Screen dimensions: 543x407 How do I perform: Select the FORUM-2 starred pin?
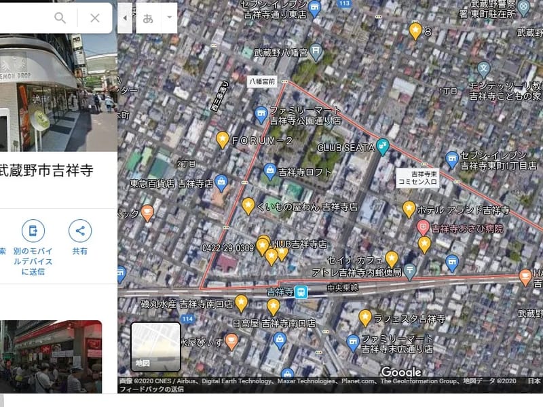click(x=223, y=140)
